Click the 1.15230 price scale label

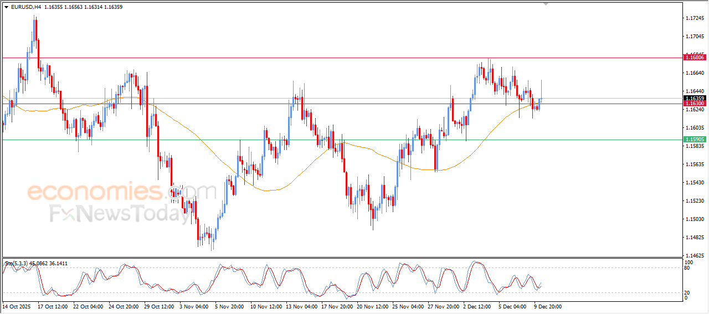(x=695, y=201)
